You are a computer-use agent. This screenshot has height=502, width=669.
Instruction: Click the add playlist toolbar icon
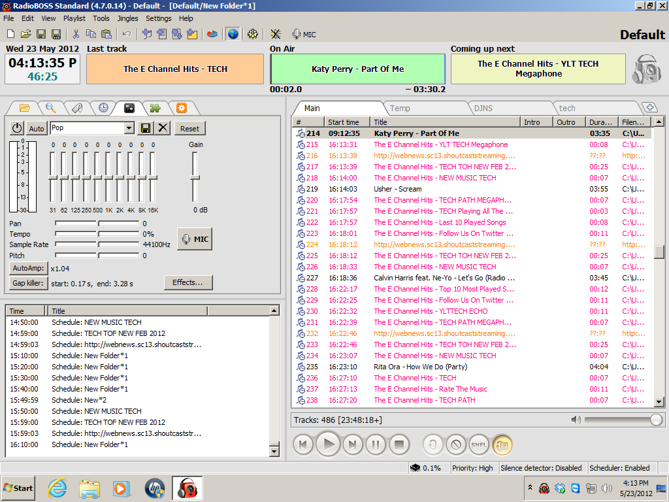tap(162, 34)
